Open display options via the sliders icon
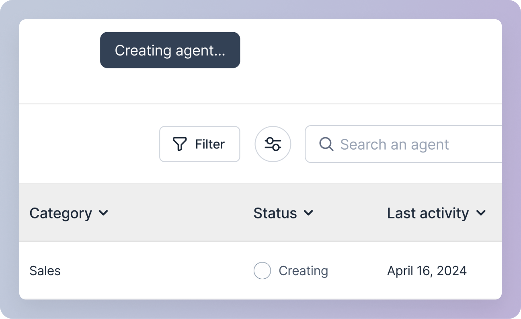521x319 pixels. [x=273, y=144]
